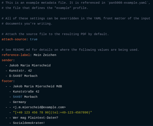This screenshot has height=126, width=153.
Task: Click the attach-source key
Action: coord(14,39)
